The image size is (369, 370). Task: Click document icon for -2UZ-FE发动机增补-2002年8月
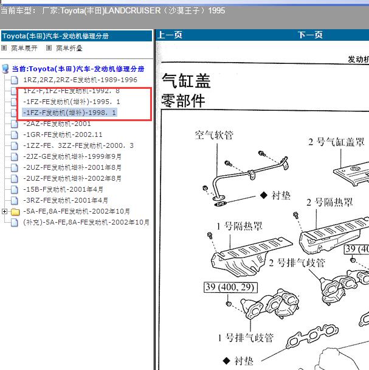pos(15,179)
